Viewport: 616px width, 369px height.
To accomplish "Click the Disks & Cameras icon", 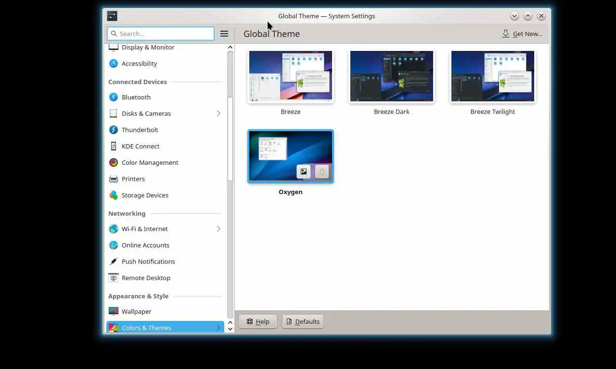I will (x=113, y=113).
